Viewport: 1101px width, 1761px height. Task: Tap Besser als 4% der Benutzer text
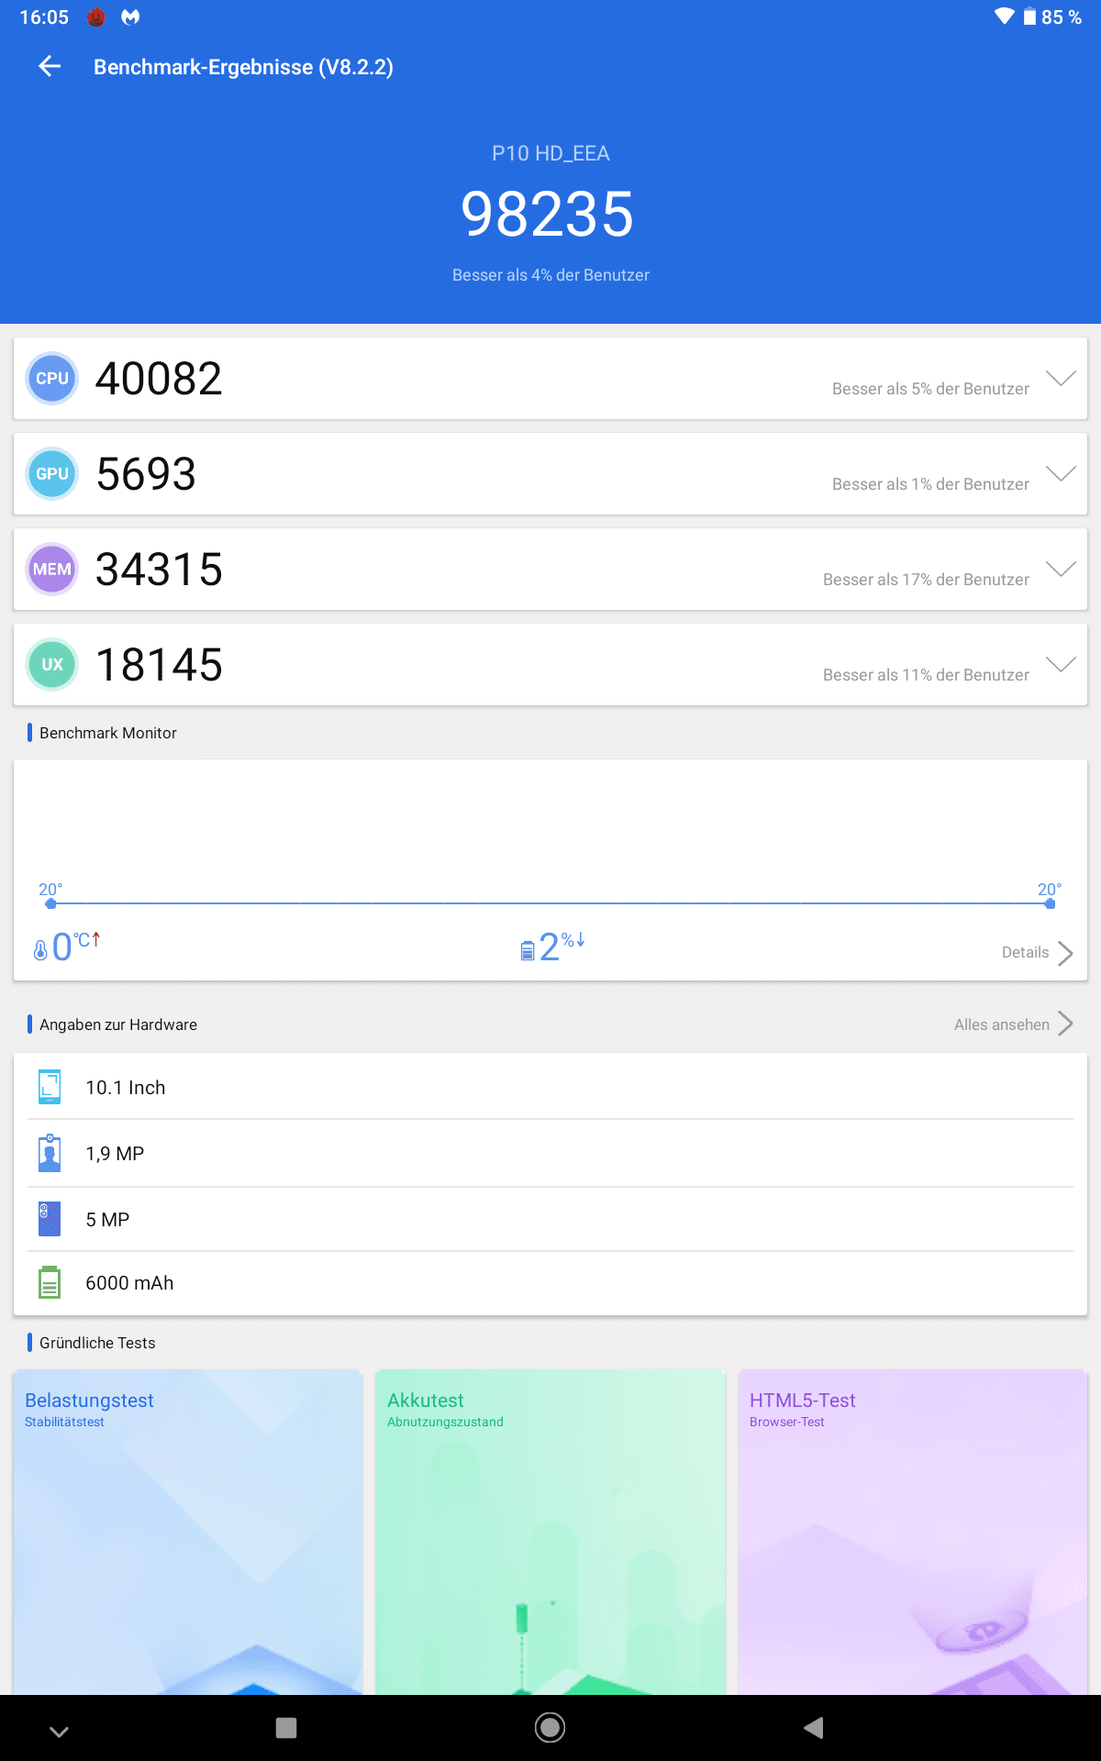tap(550, 275)
